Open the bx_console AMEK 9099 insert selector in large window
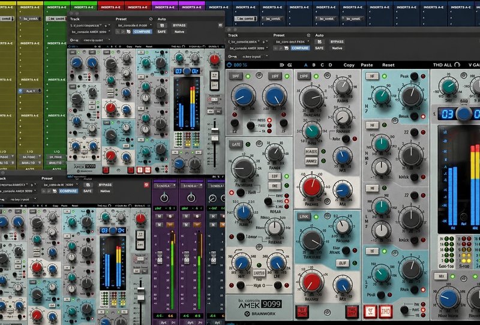This screenshot has height=325, width=480. tap(248, 48)
